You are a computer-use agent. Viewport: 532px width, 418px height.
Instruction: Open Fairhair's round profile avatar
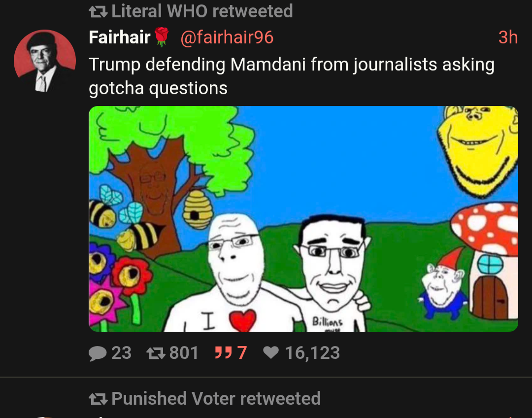click(45, 61)
